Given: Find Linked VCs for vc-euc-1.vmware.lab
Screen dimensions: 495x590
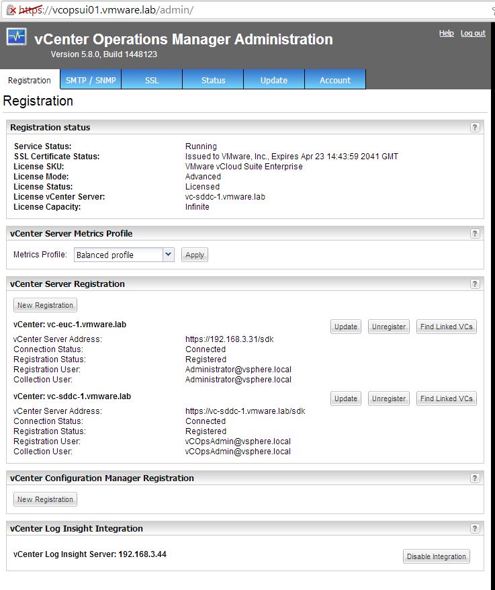Looking at the screenshot, I should click(x=447, y=327).
